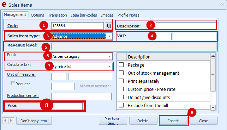Switch to the Options tab
This screenshot has width=227, height=130.
[37, 15]
